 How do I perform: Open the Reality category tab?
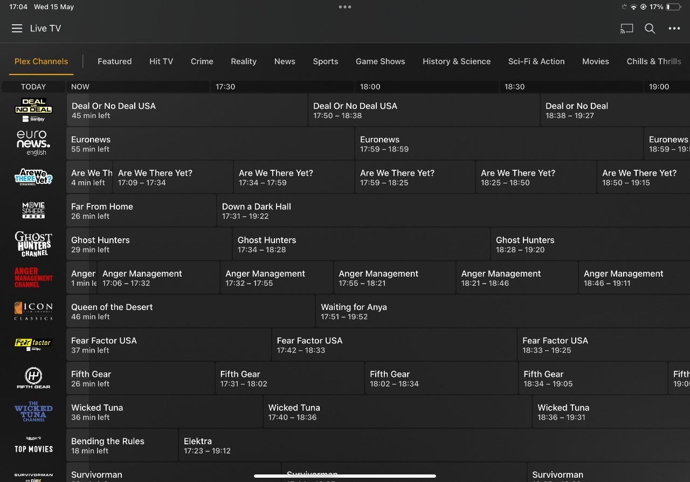click(244, 61)
